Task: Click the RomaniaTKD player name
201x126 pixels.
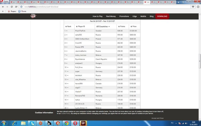Action: [80, 96]
